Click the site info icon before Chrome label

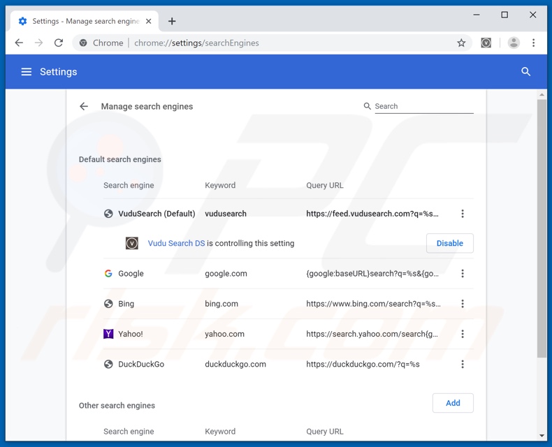(x=83, y=43)
